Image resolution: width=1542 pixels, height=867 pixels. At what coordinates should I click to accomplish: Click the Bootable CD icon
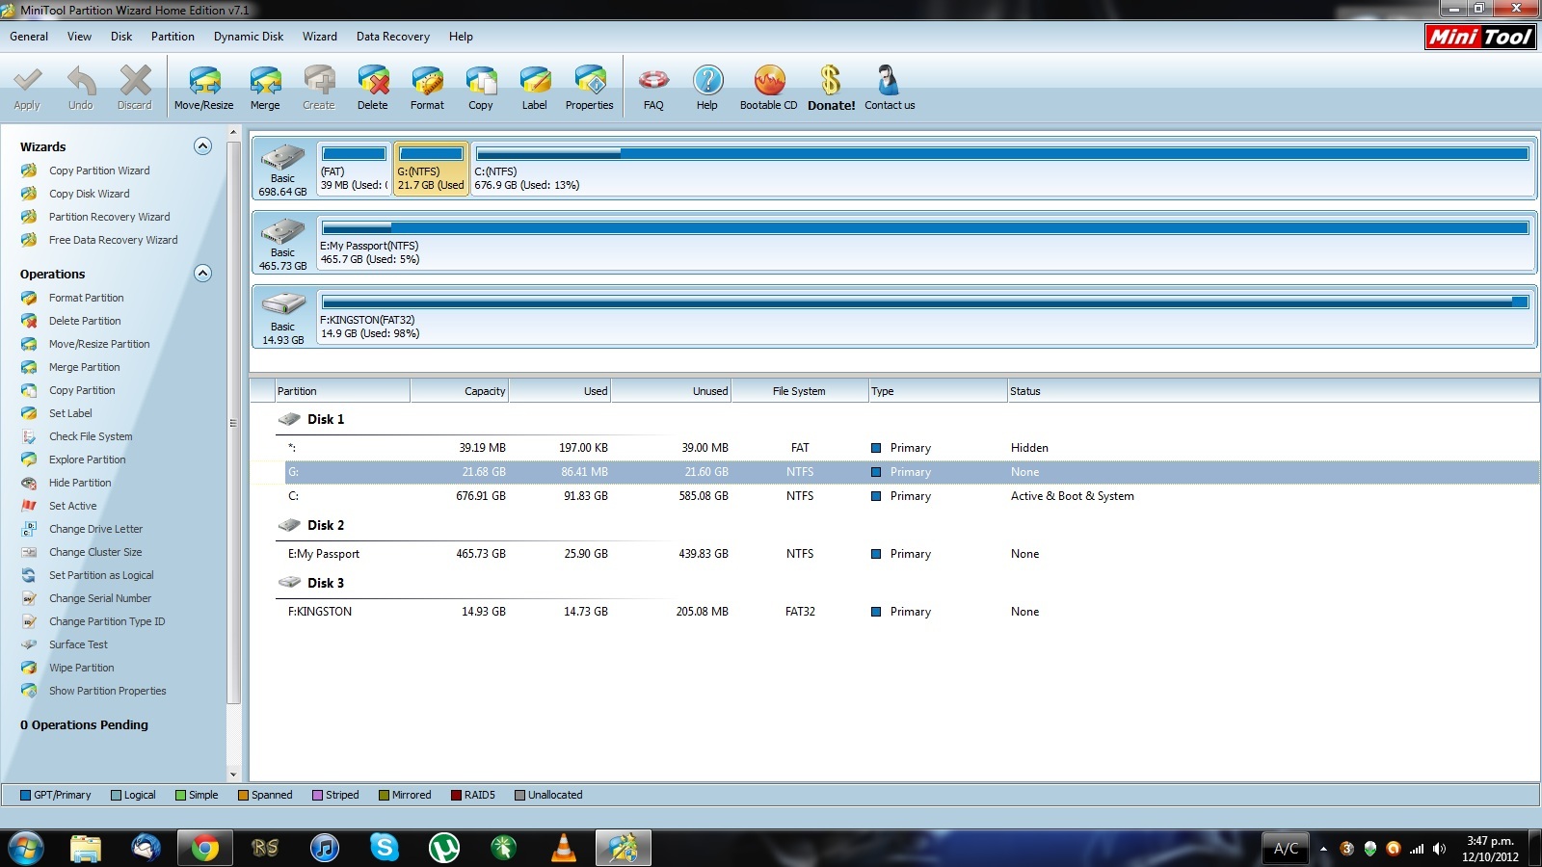[x=769, y=88]
